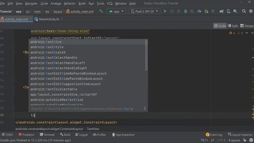Open the File menu
This screenshot has width=254, height=143.
2,4
